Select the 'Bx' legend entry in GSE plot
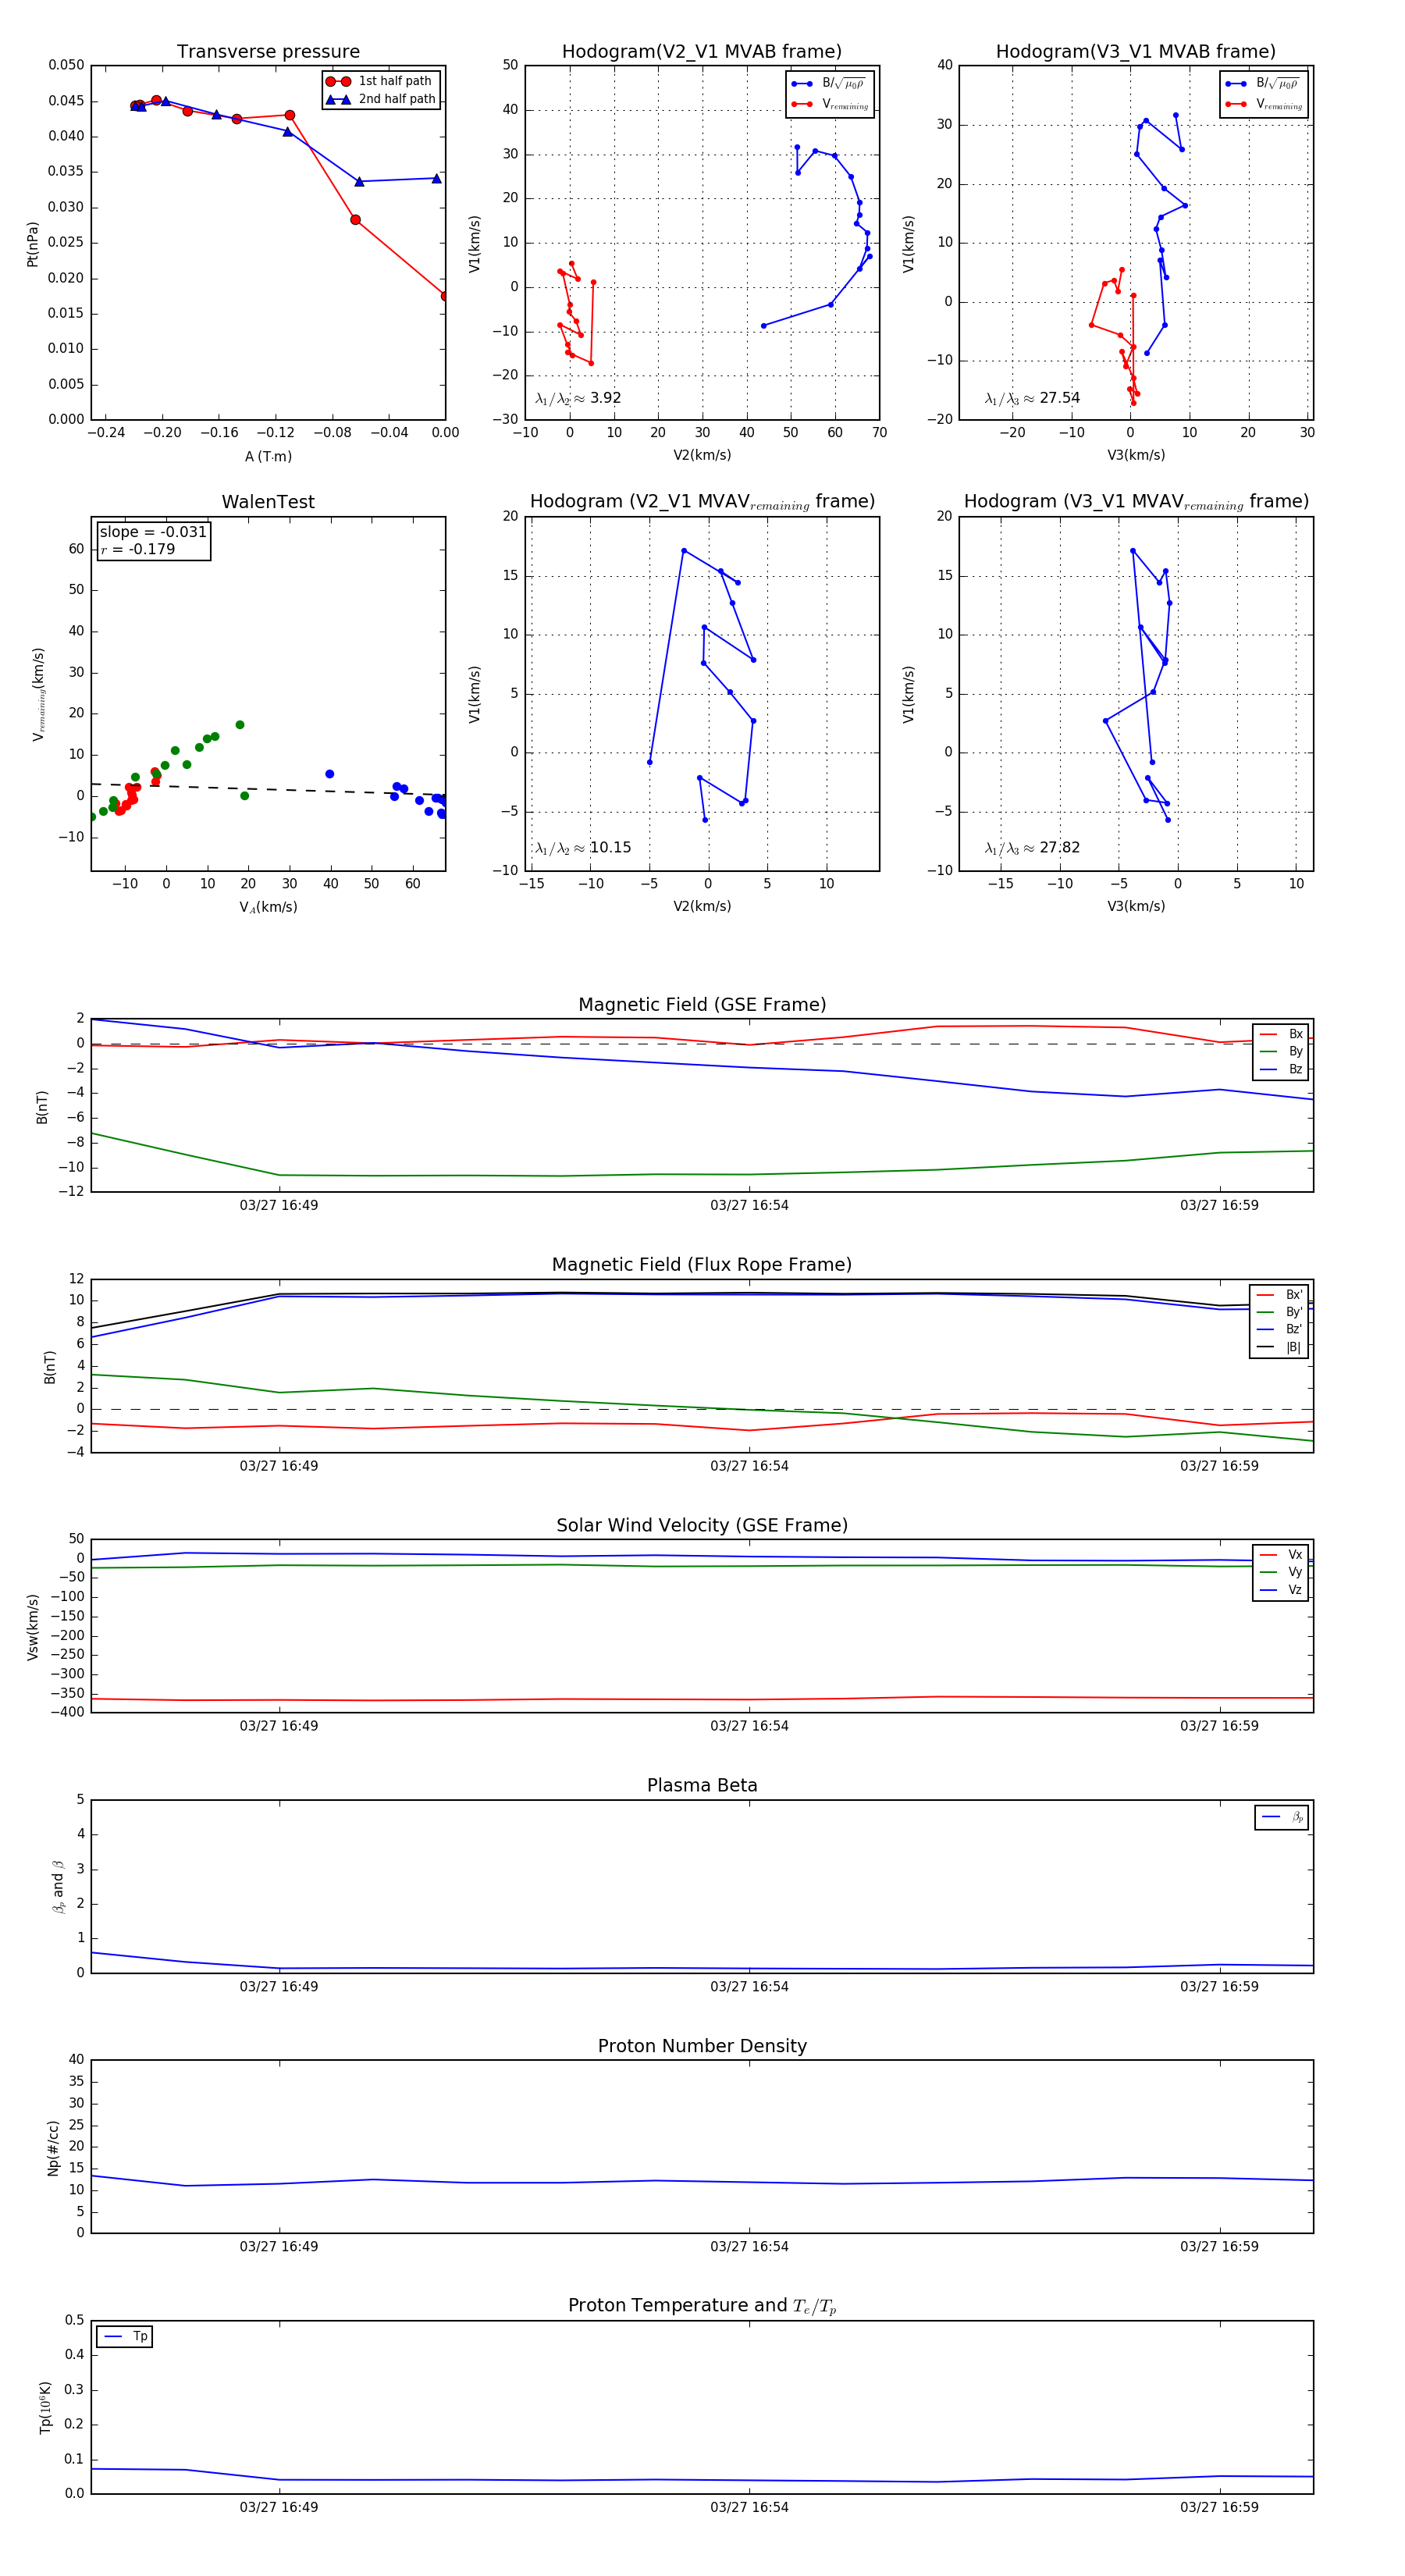This screenshot has width=1405, height=2576. tap(1281, 1034)
